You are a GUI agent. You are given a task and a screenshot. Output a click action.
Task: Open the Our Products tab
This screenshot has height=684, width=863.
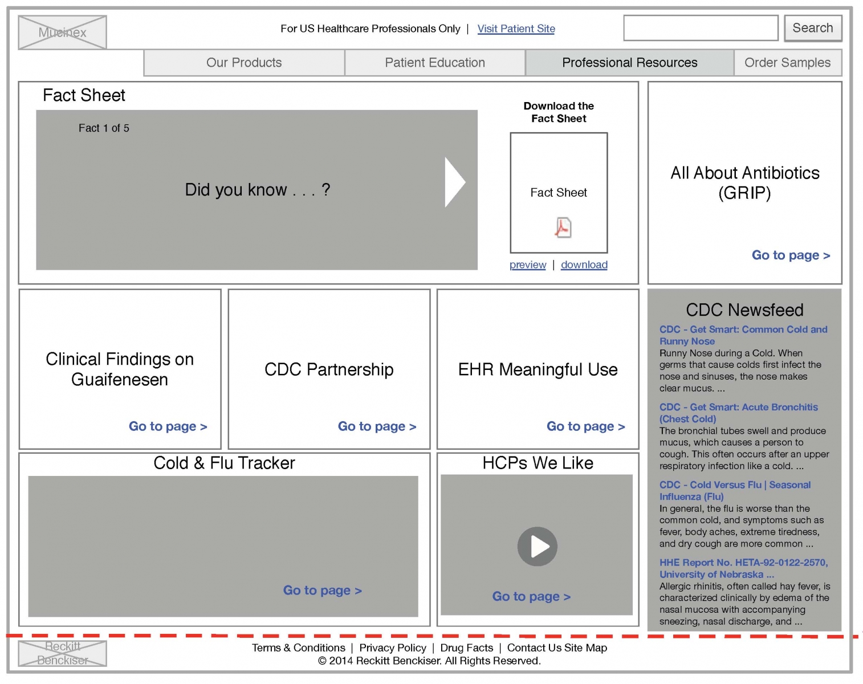[244, 63]
